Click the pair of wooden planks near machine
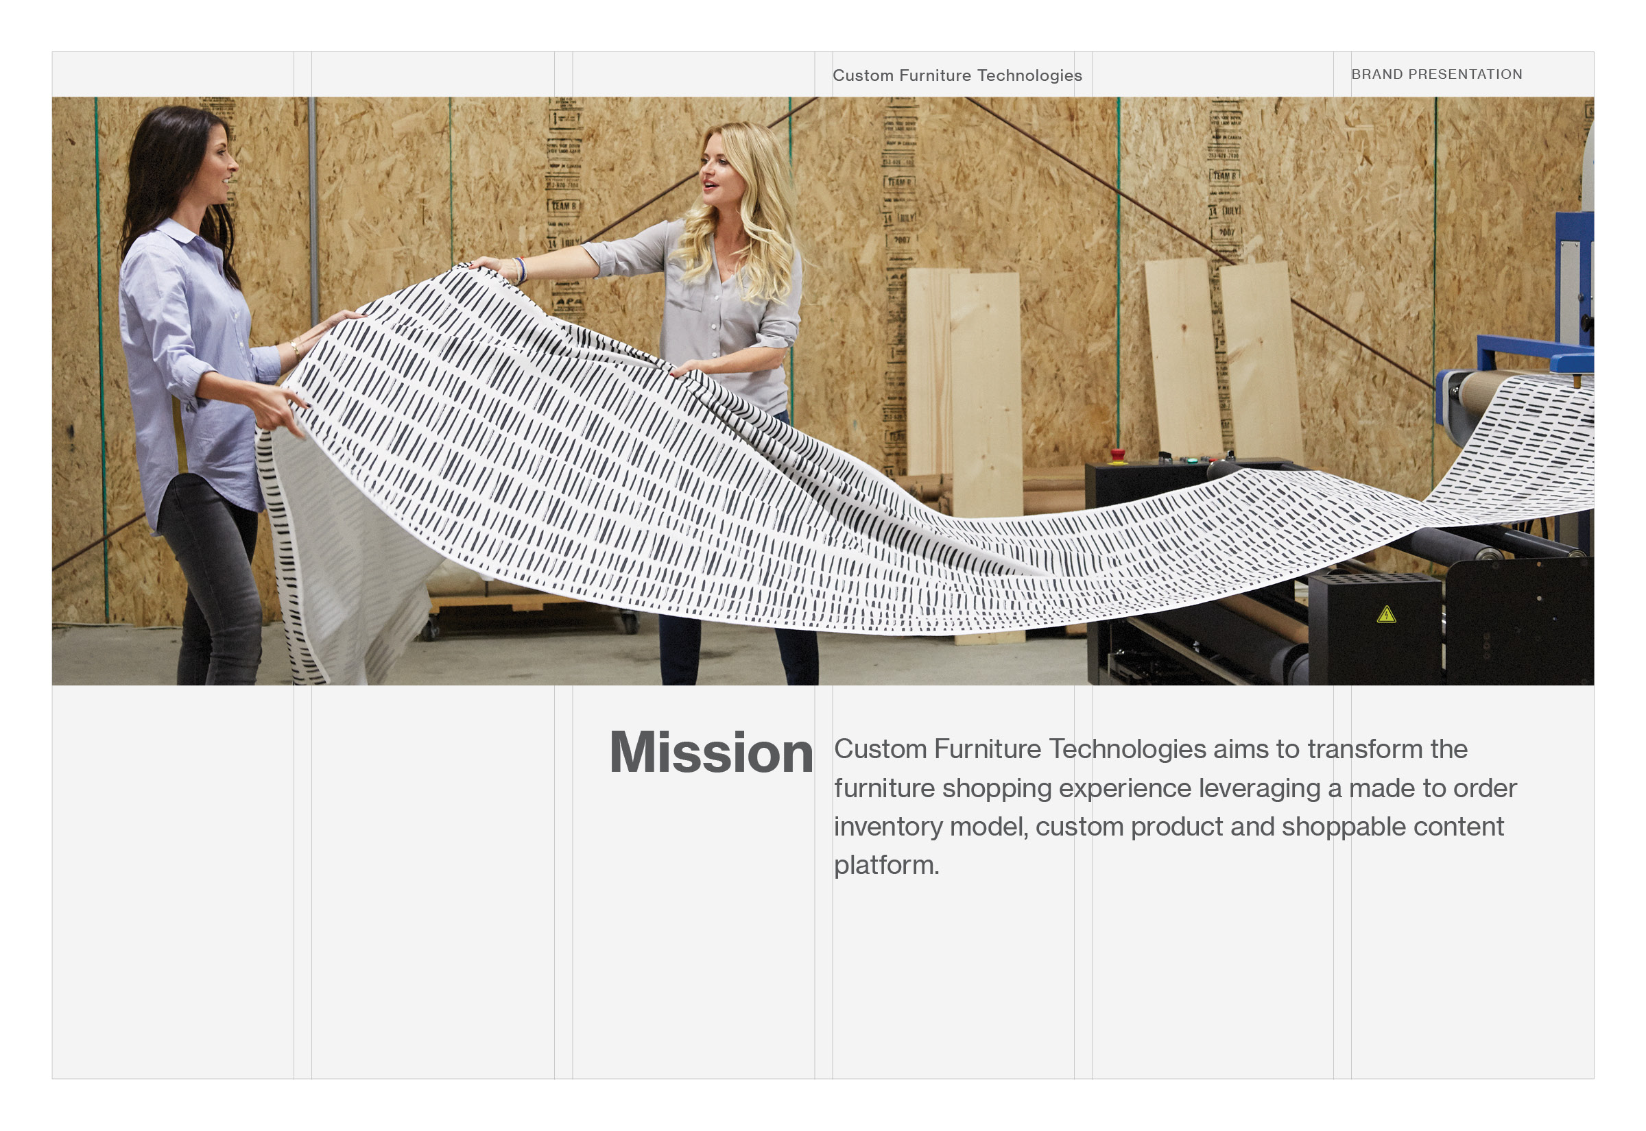 [x=1224, y=361]
